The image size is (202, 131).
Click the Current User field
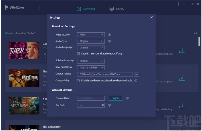click(91, 98)
